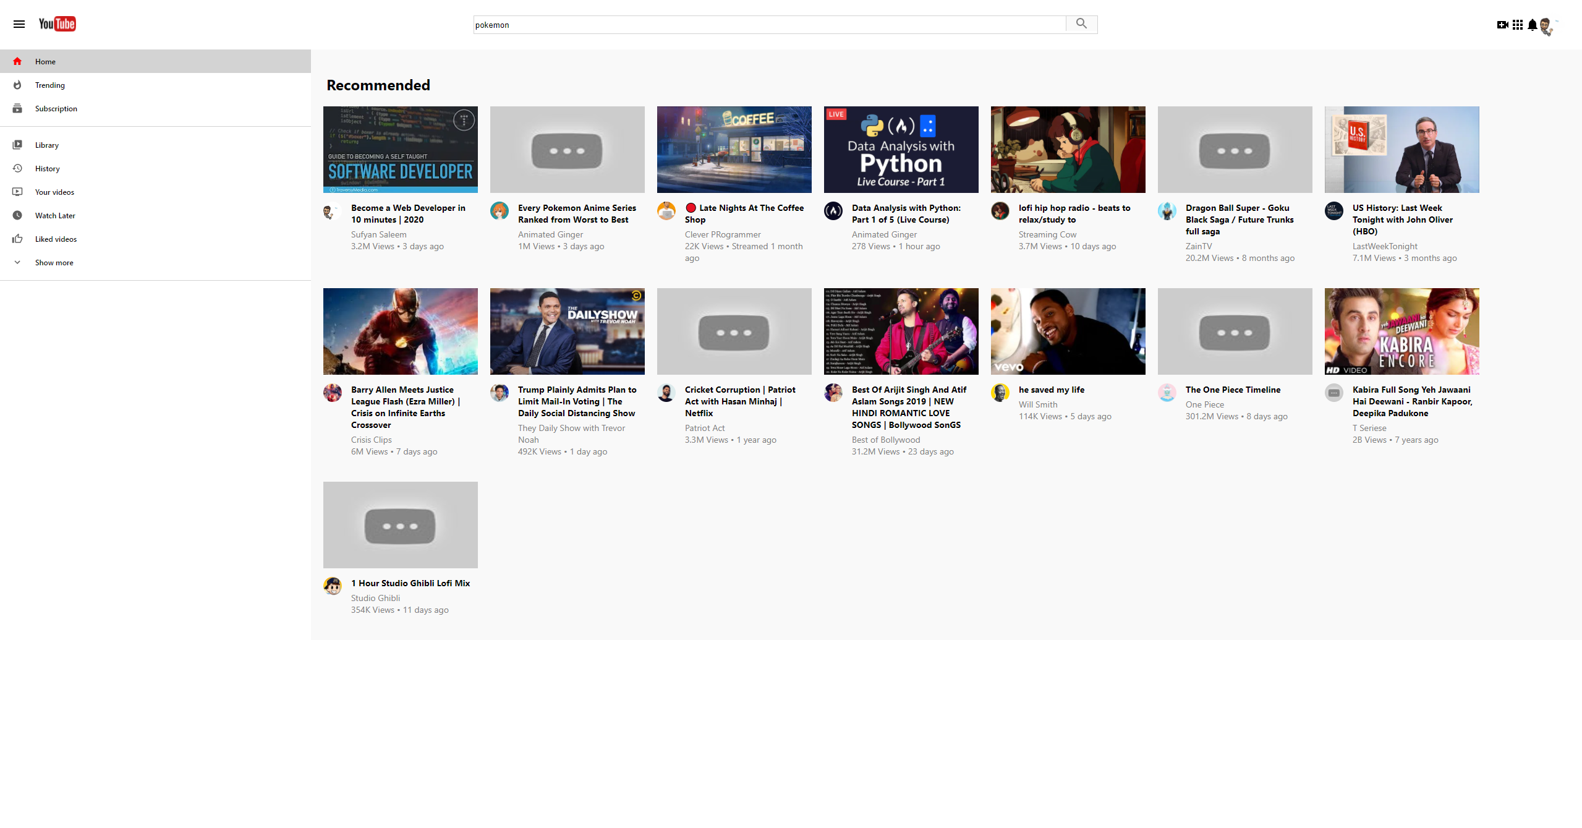The image size is (1582, 828).
Task: Open the lofi hip hop radio thumbnail
Action: (x=1068, y=150)
